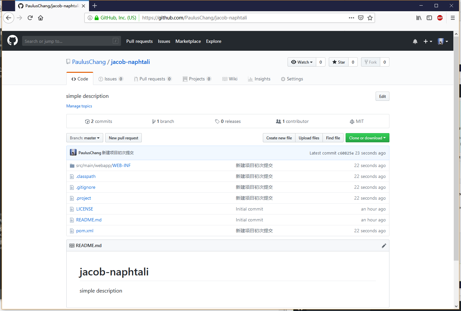Click New pull request button

[124, 138]
